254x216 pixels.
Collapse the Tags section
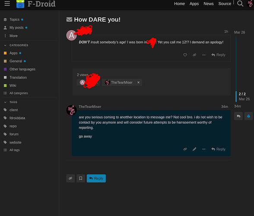click(x=5, y=102)
